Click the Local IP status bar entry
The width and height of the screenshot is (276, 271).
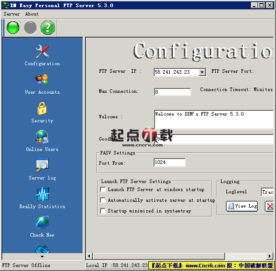[117, 265]
